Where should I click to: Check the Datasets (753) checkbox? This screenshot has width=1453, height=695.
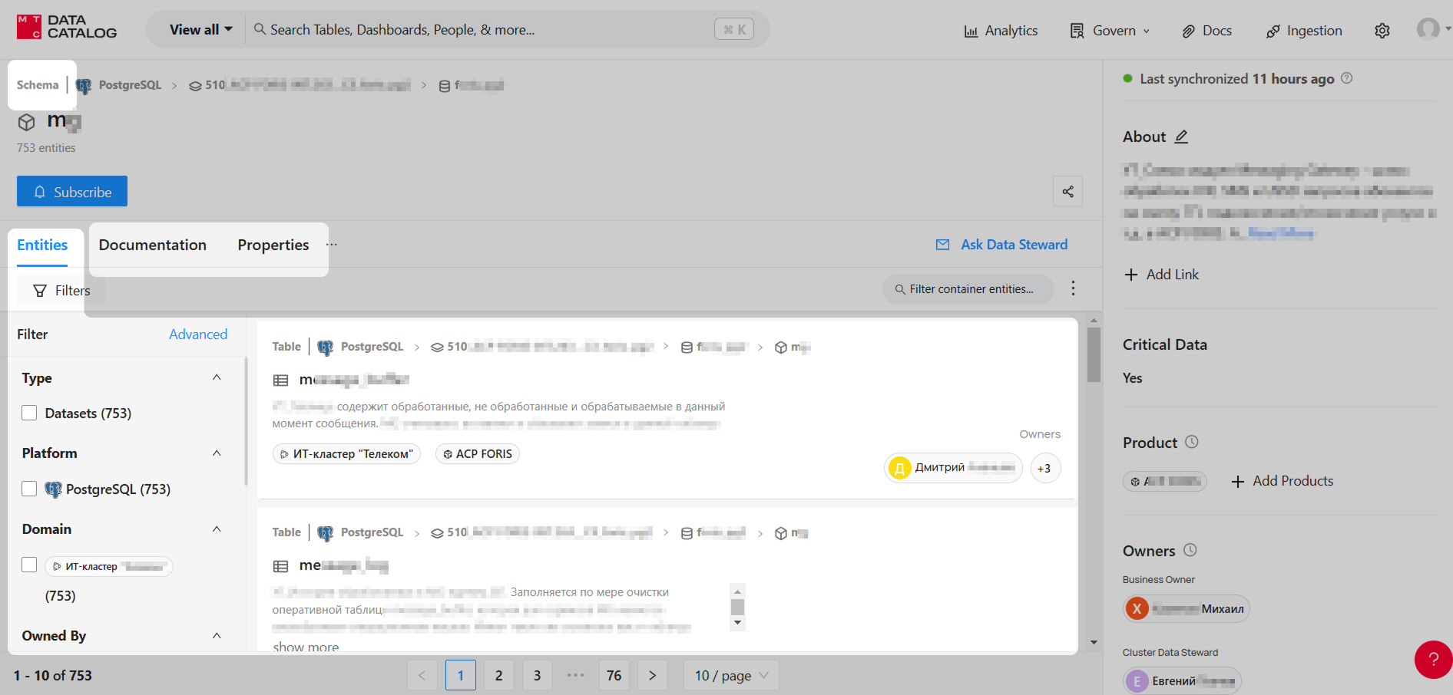[x=29, y=413]
